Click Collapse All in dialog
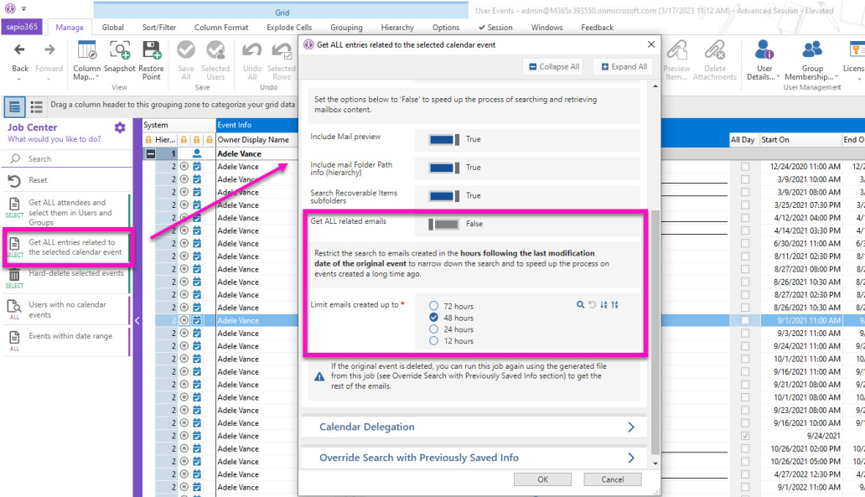 point(554,67)
